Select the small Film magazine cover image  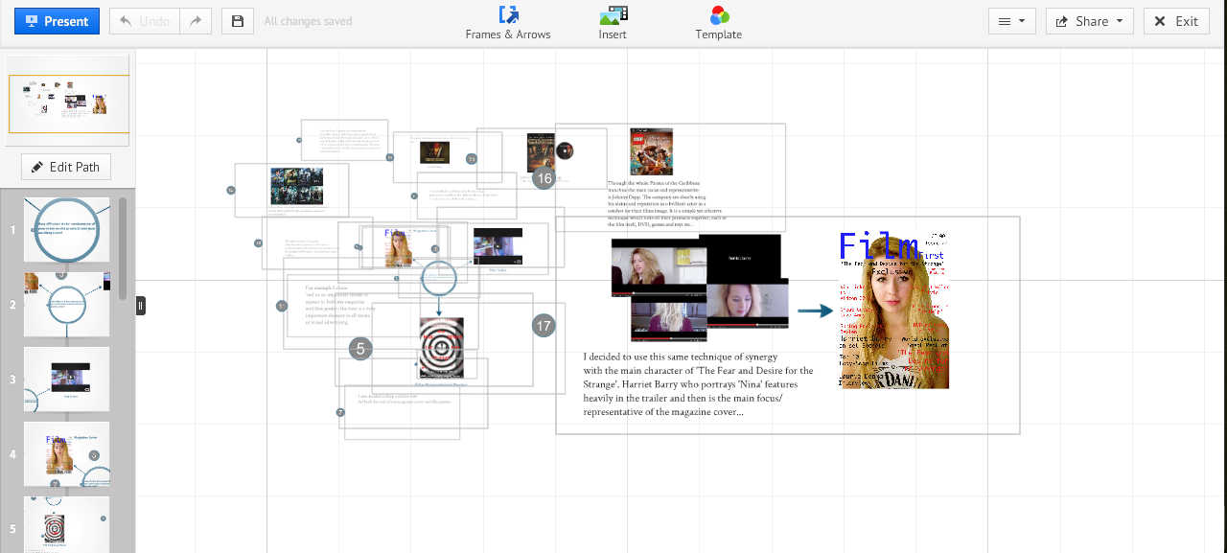click(399, 248)
